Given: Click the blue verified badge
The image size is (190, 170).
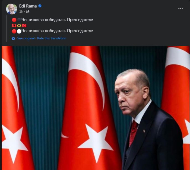Looking at the screenshot, I should point(40,6).
